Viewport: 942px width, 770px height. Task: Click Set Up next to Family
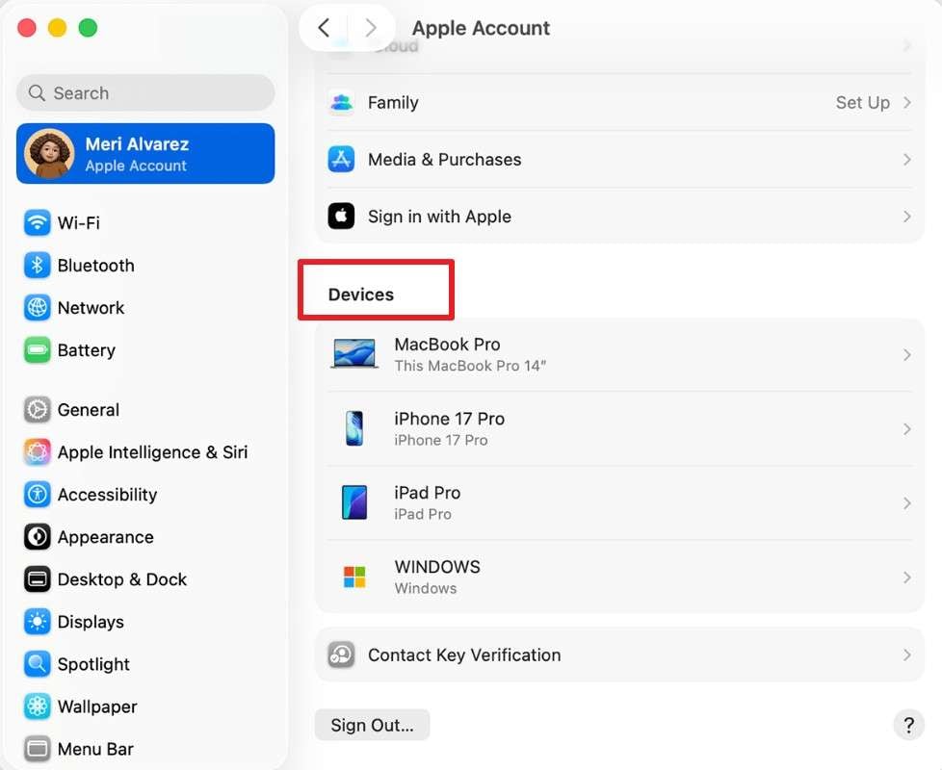tap(863, 103)
